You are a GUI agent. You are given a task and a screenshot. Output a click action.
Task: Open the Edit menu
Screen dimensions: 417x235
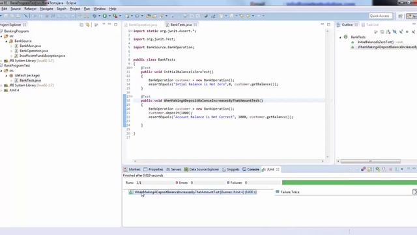coord(4,8)
